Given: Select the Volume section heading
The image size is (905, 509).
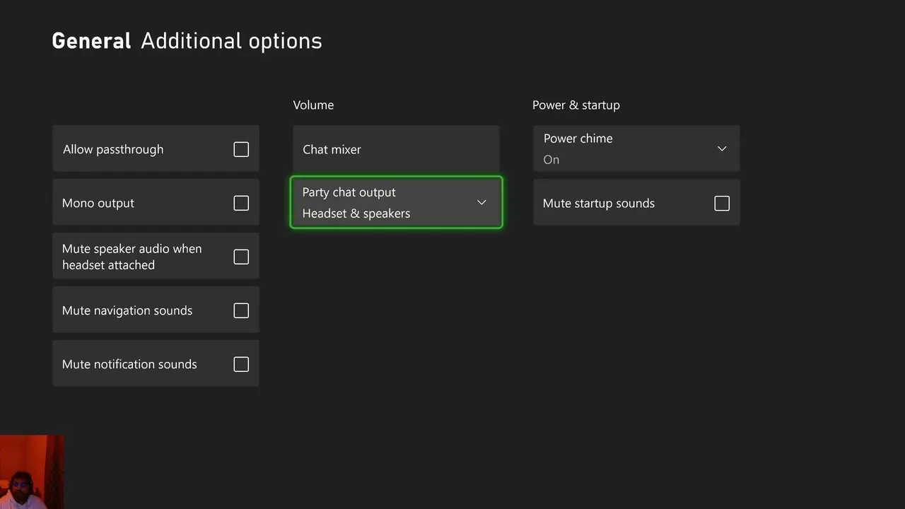Looking at the screenshot, I should [x=313, y=105].
